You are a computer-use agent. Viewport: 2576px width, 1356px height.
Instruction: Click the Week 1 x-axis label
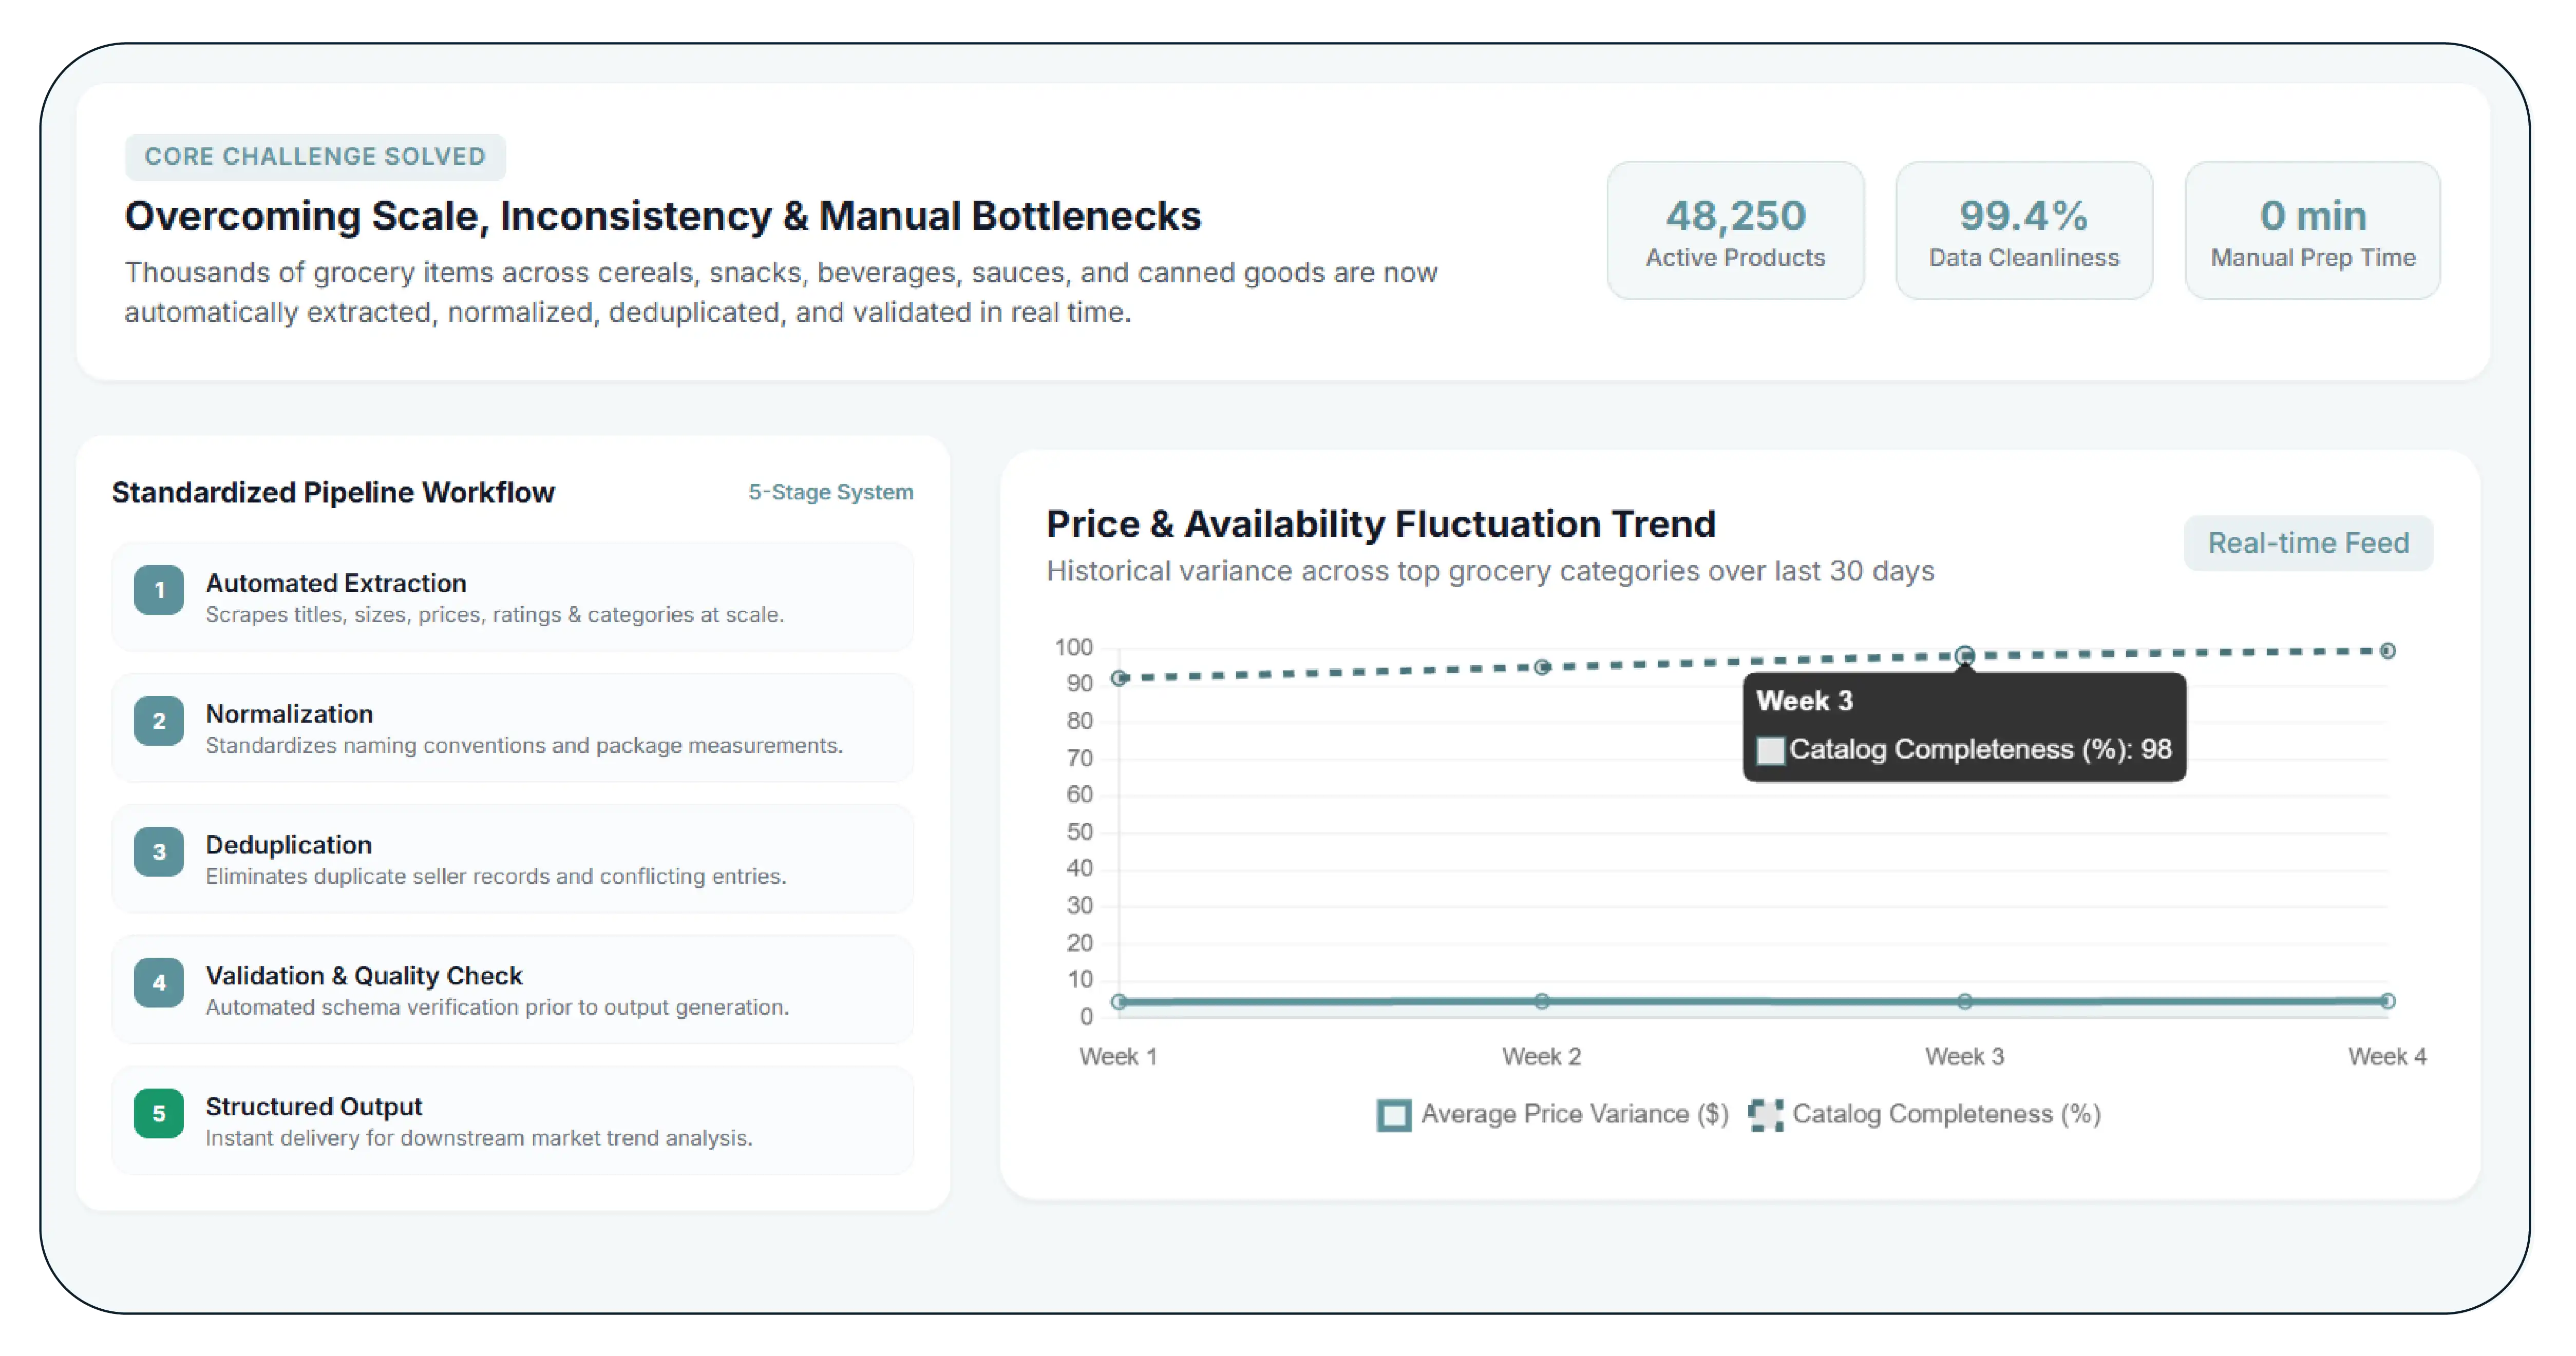pyautogui.click(x=1118, y=1056)
